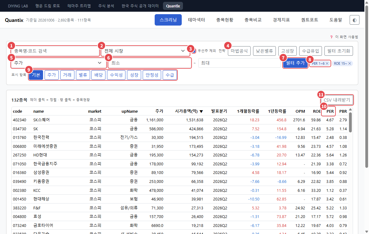
Task: Open the 한국전력 stock row
Action: 180,137
